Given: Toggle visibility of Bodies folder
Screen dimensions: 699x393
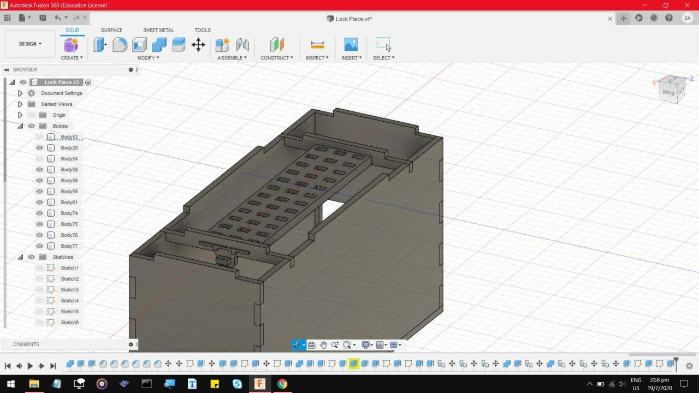Looking at the screenshot, I should [31, 126].
